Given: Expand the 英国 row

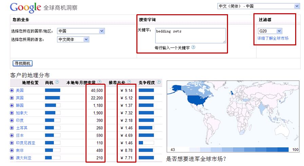Looking at the screenshot, I should [12, 98].
